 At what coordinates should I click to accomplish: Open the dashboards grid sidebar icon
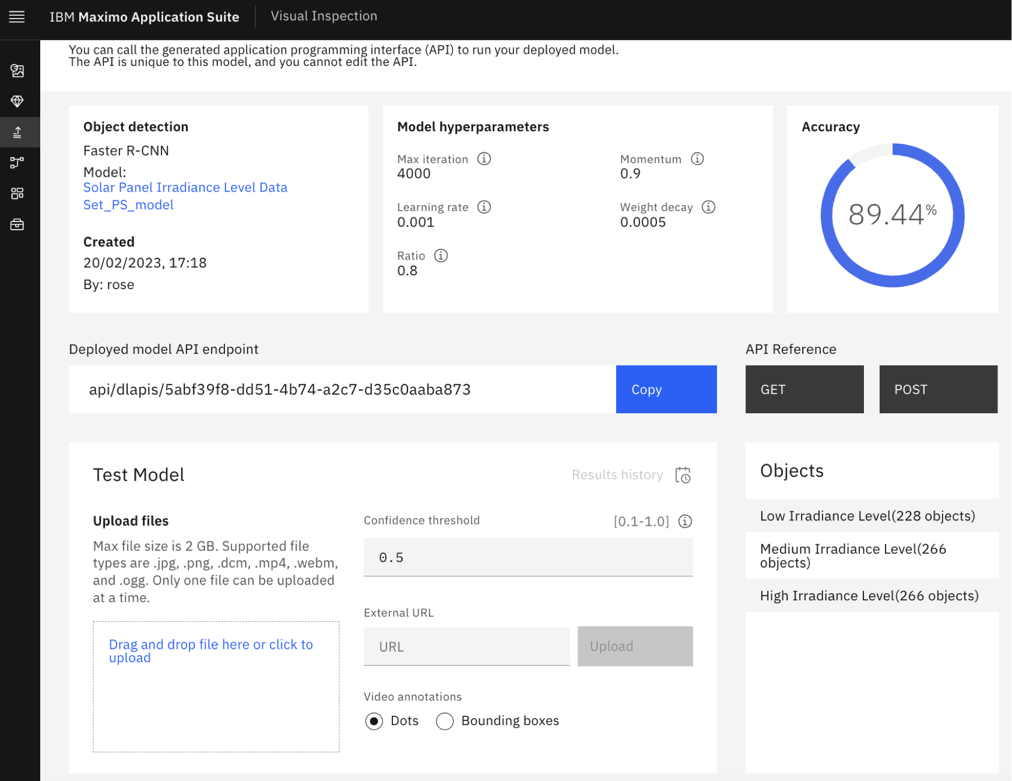(17, 194)
